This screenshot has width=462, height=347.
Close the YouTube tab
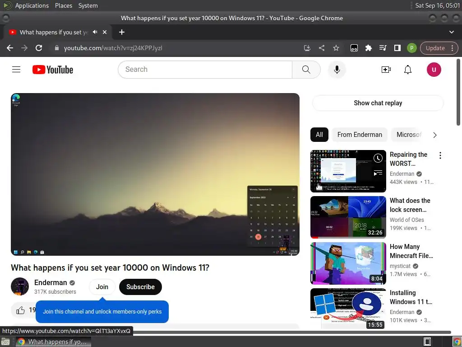105,32
